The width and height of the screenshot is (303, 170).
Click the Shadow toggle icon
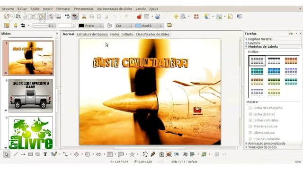[x=169, y=25]
